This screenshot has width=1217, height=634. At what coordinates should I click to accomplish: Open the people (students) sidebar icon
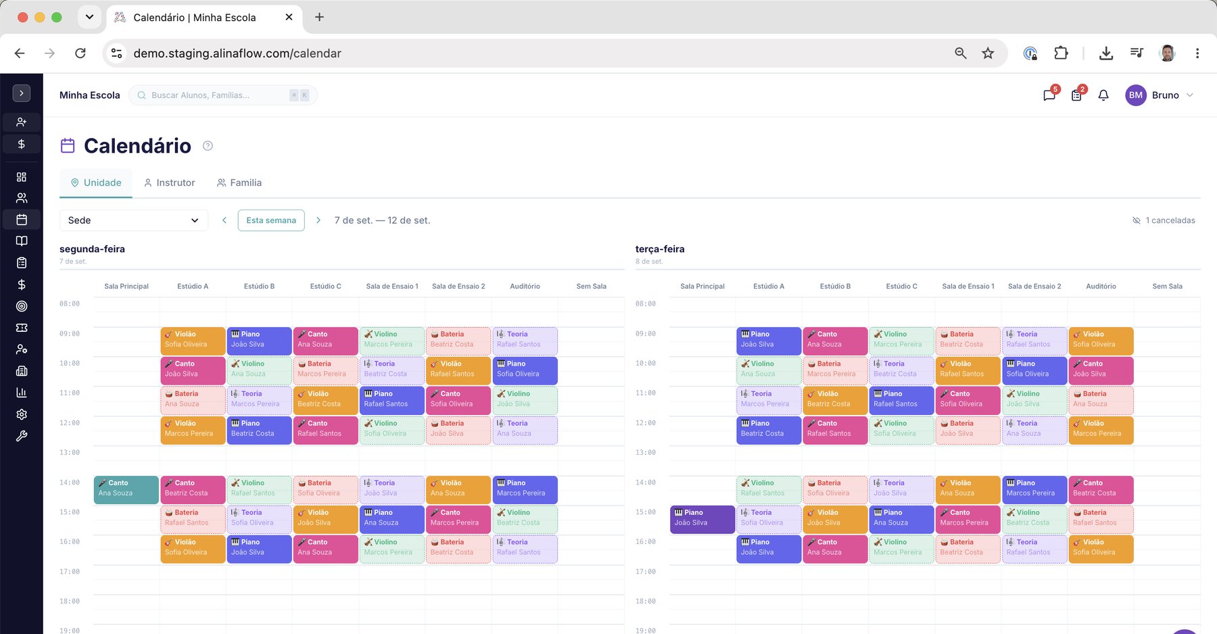22,198
